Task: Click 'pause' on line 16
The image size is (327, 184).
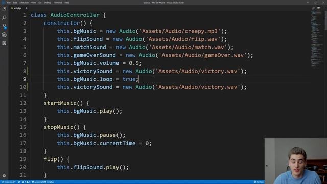Action: 107,135
